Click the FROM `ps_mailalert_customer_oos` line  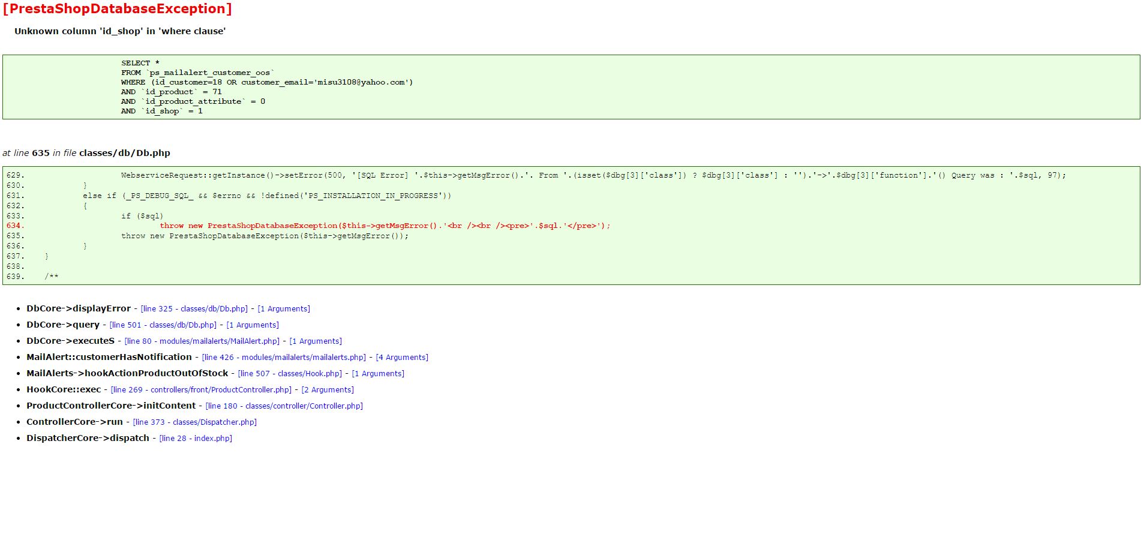[197, 73]
